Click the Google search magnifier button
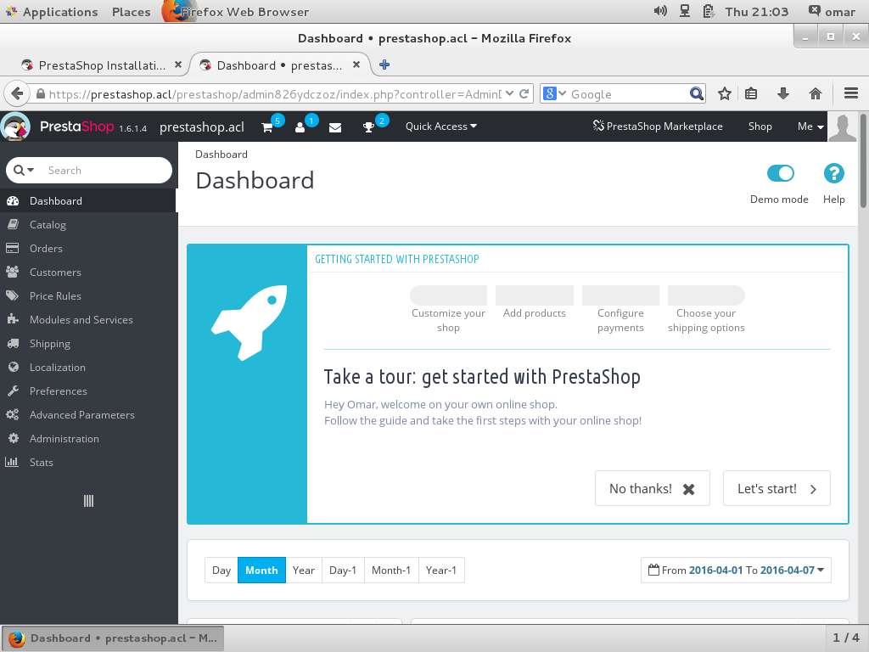869x652 pixels. point(696,93)
